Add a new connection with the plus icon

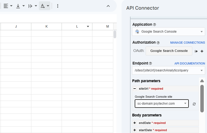coord(202,51)
